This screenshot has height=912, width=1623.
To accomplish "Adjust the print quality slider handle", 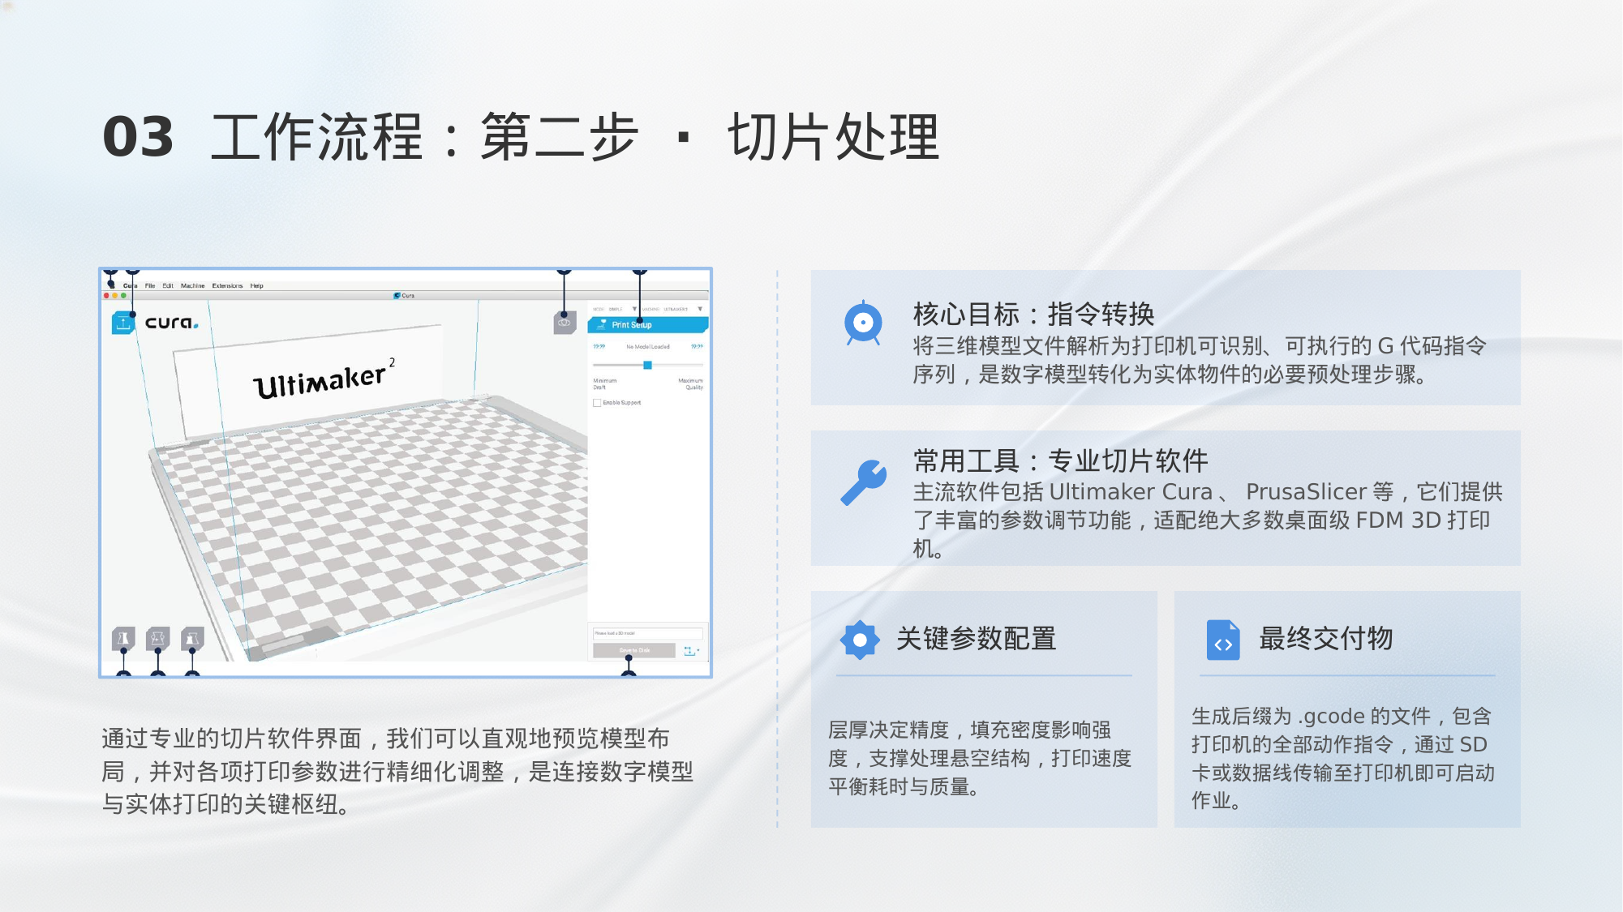I will (647, 366).
